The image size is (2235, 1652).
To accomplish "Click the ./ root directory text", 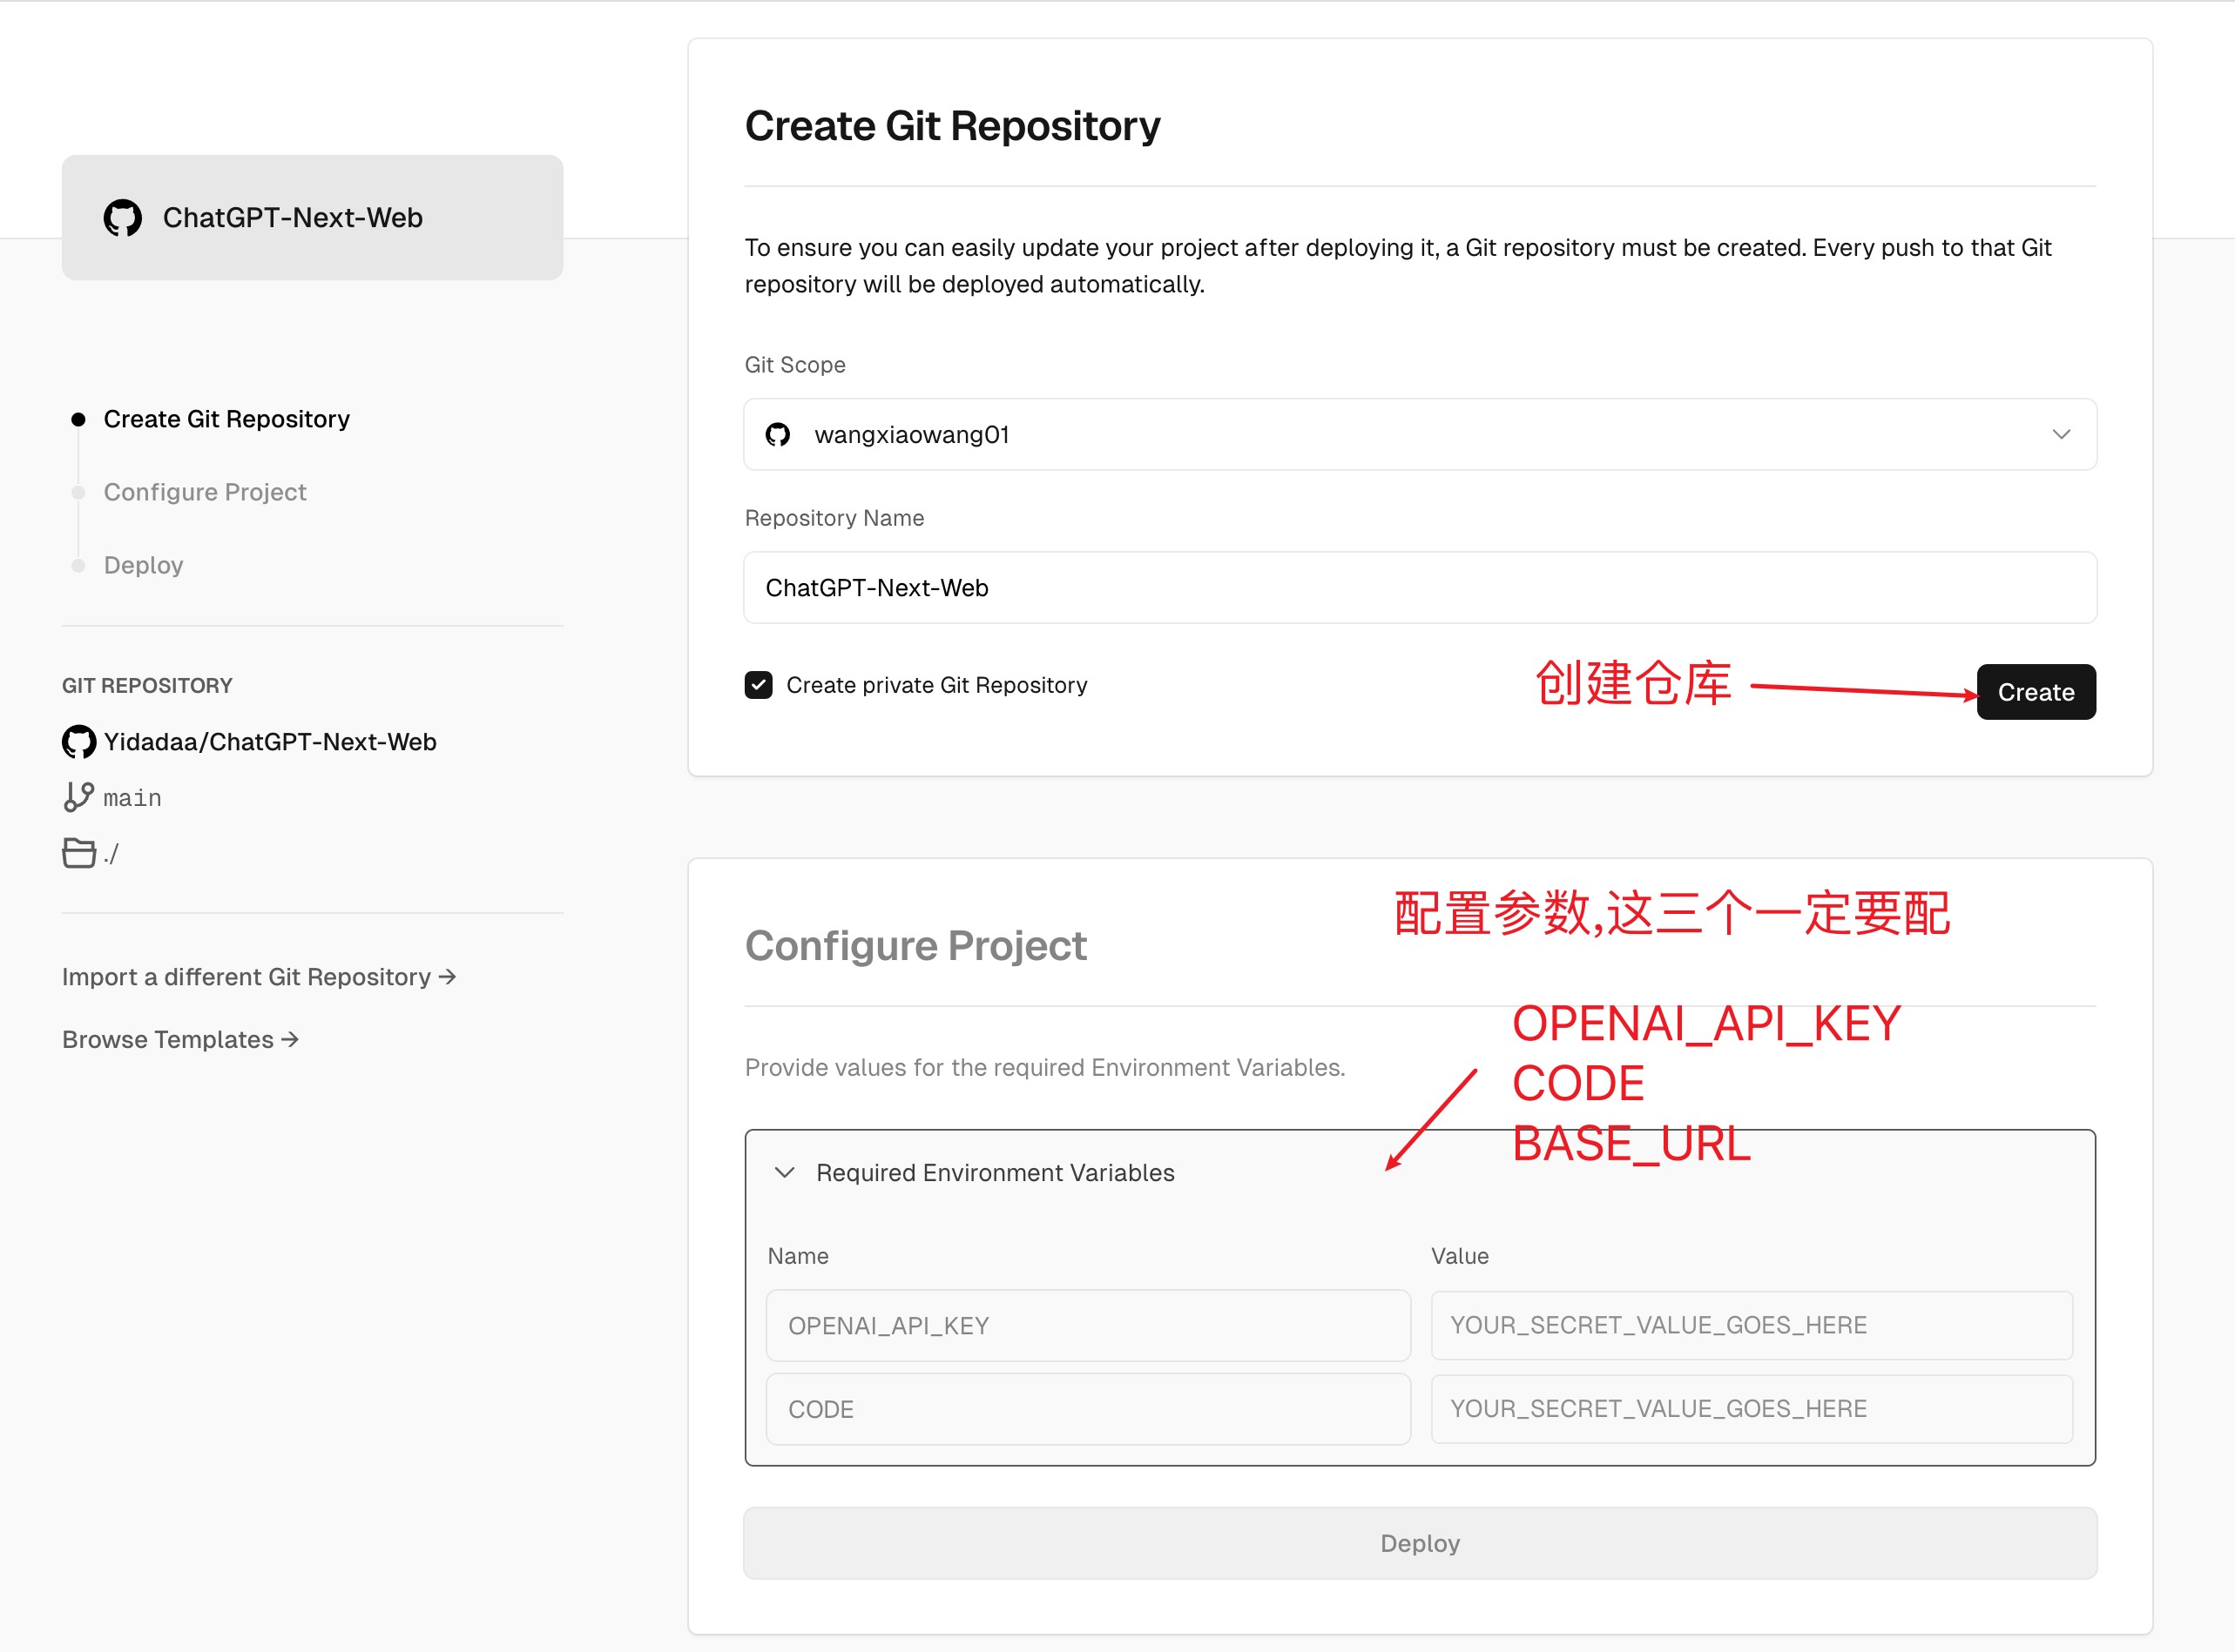I will (111, 854).
